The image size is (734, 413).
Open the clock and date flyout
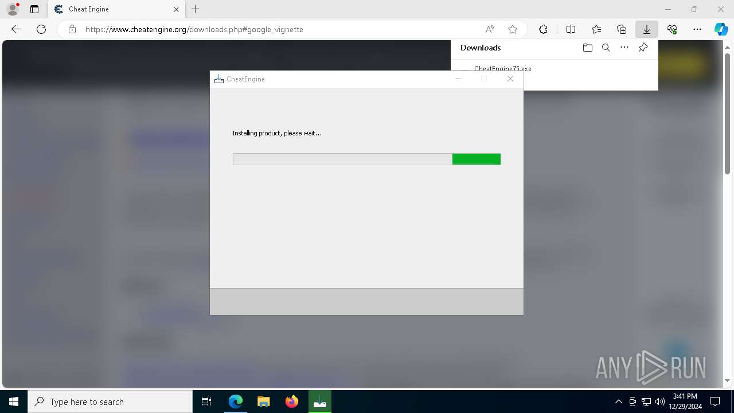tap(685, 402)
